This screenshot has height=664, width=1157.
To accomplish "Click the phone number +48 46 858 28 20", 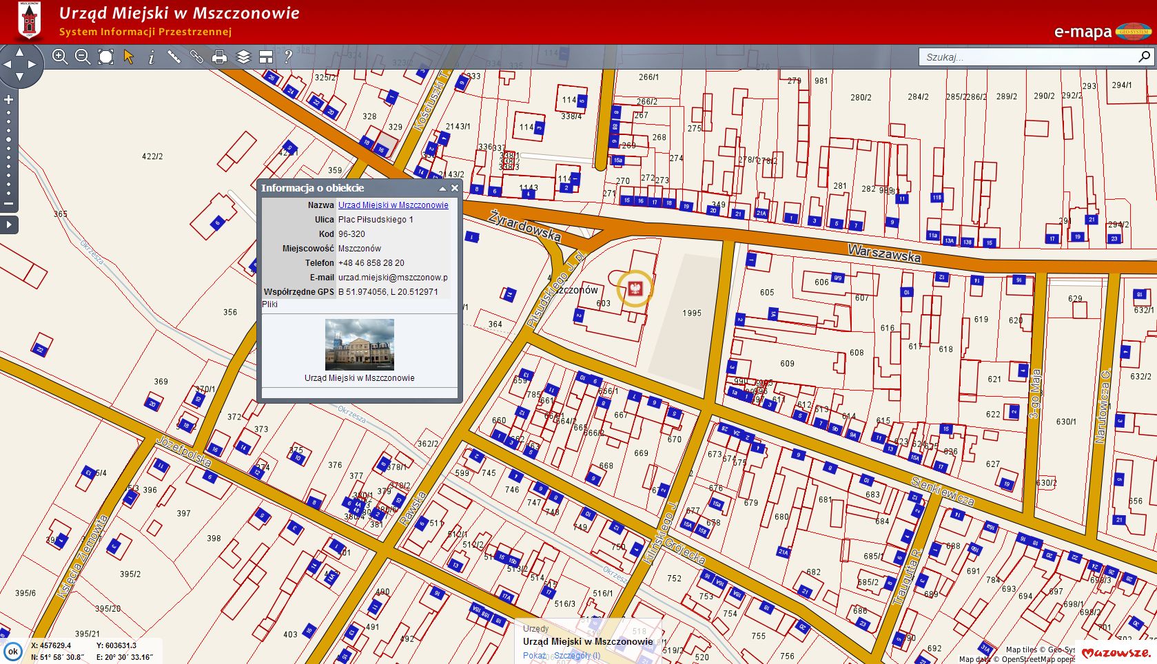I will click(x=371, y=263).
